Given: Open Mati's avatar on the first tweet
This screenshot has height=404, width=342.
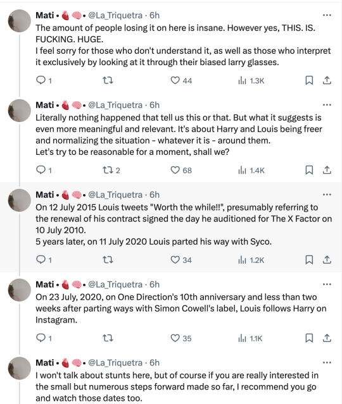Looking at the screenshot, I should pyautogui.click(x=20, y=21).
